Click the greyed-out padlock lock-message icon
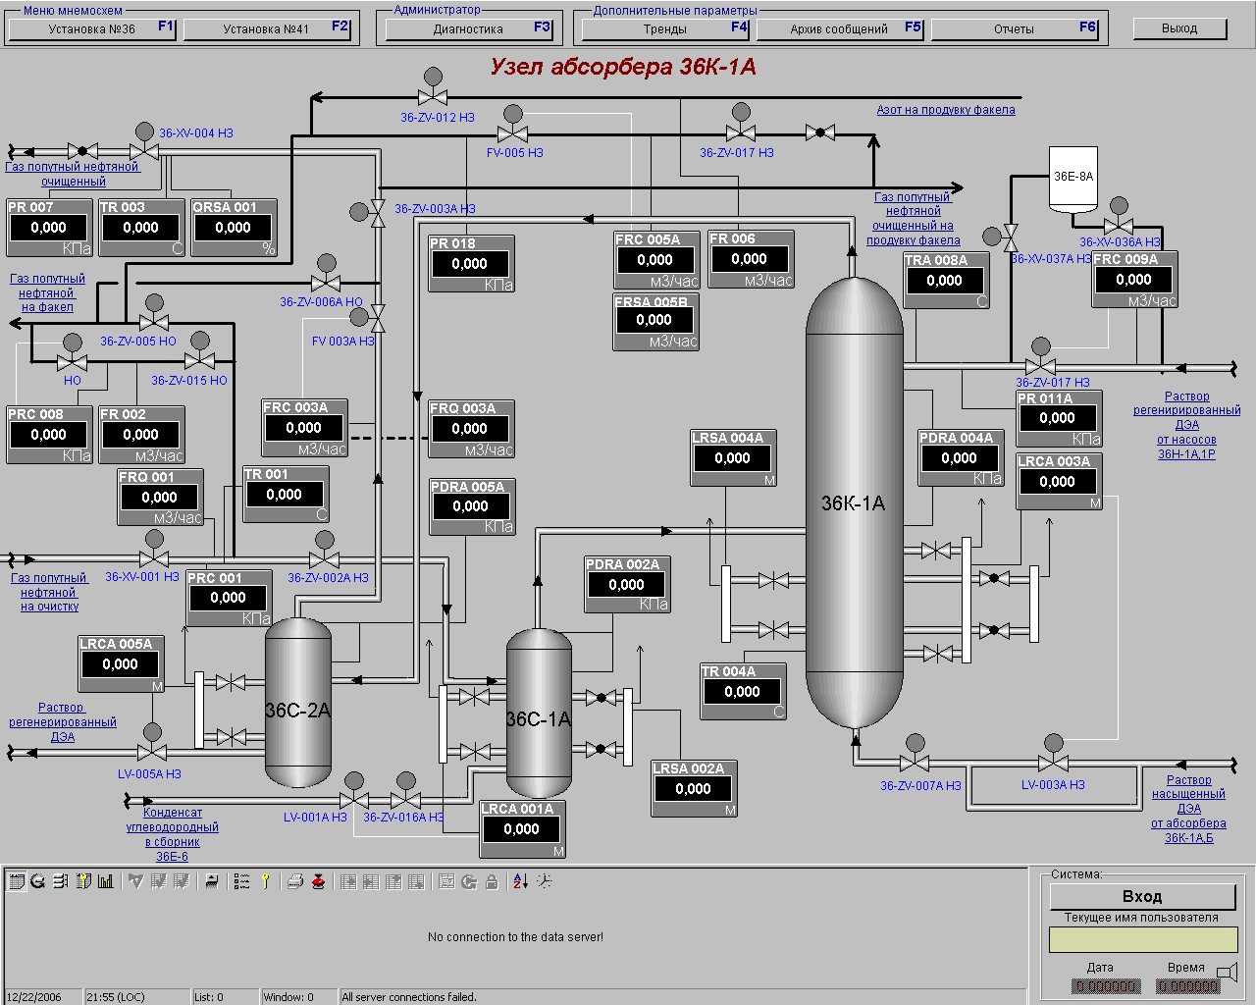The height and width of the screenshot is (1005, 1256). [x=492, y=881]
